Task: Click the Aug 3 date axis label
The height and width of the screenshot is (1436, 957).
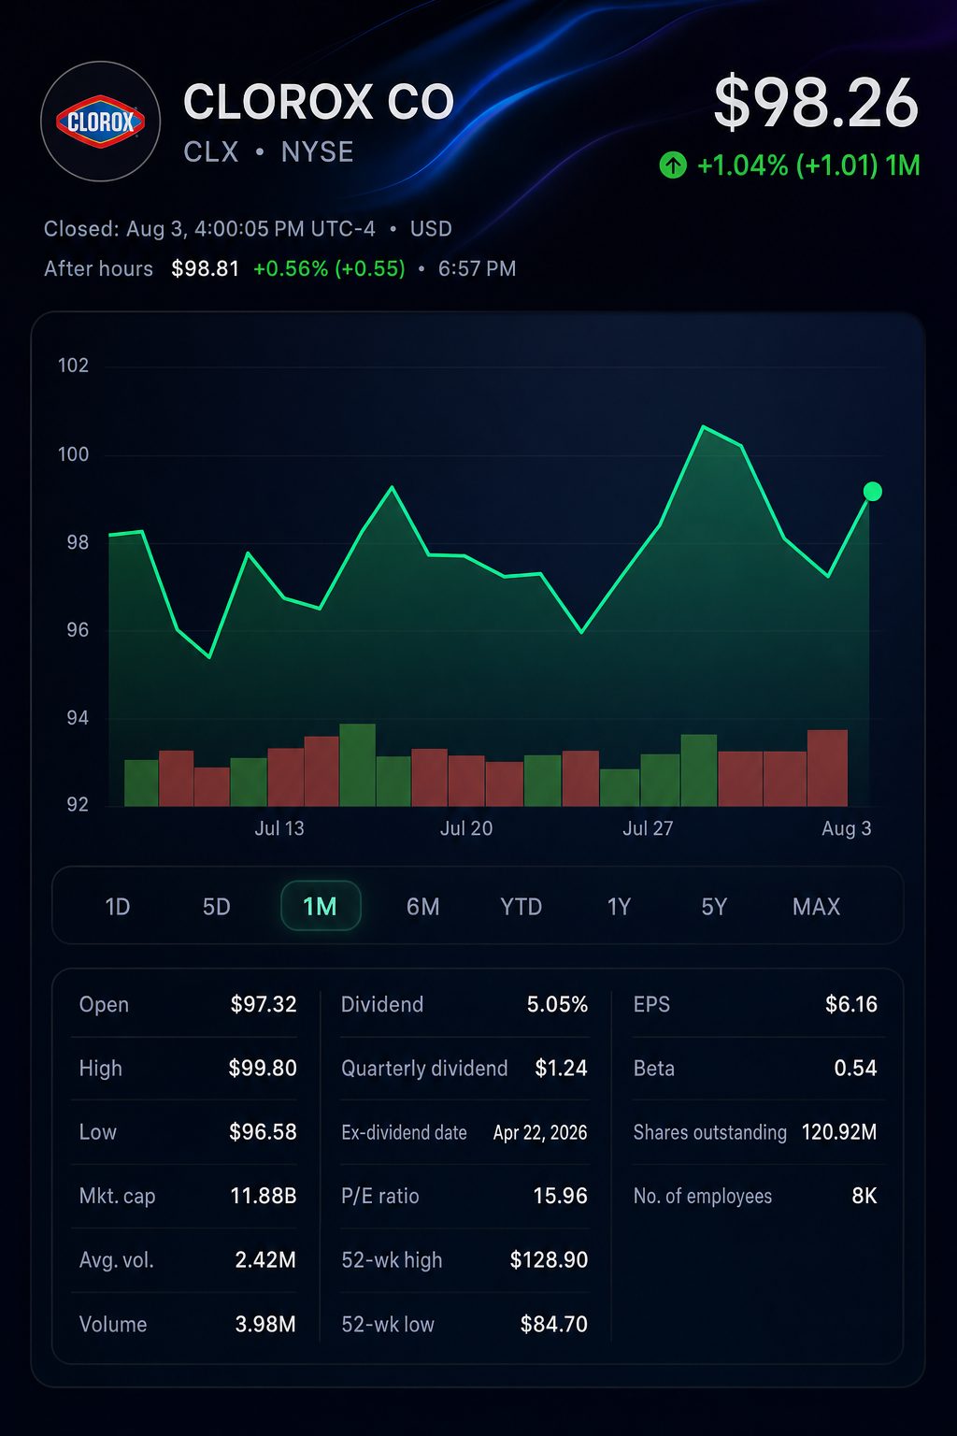Action: 847,828
